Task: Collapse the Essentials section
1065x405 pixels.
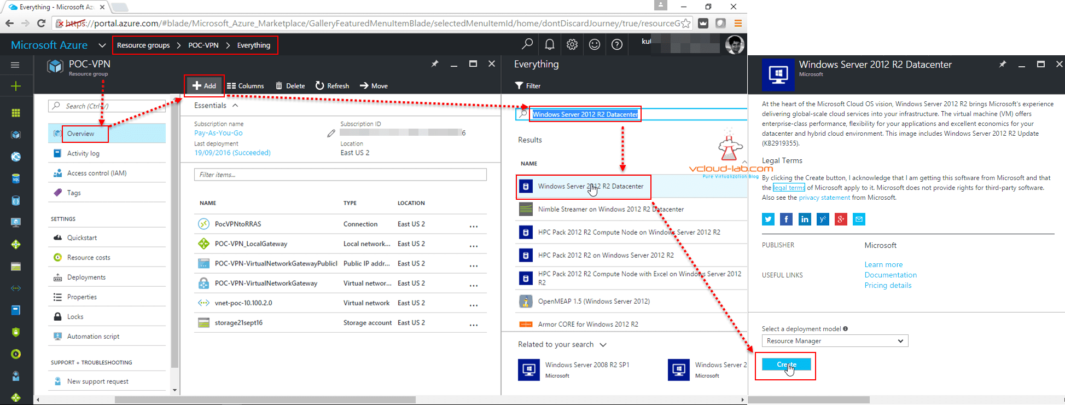Action: coord(235,106)
